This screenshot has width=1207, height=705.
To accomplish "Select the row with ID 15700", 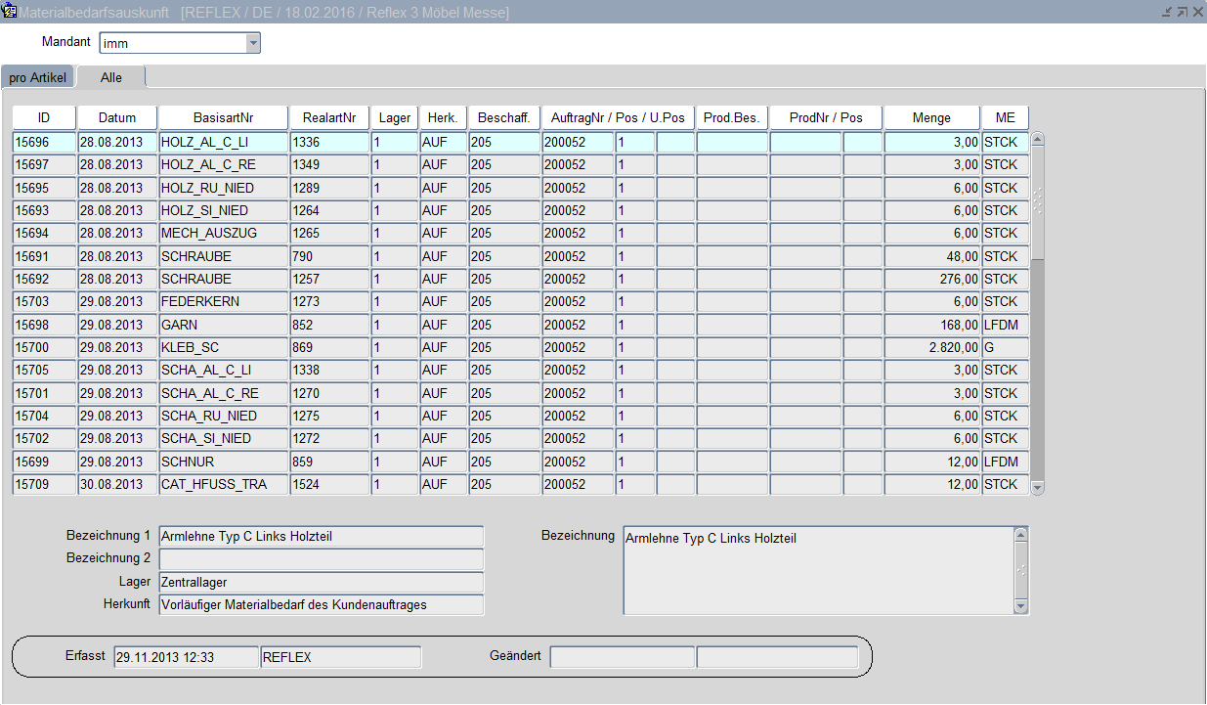I will 44,347.
